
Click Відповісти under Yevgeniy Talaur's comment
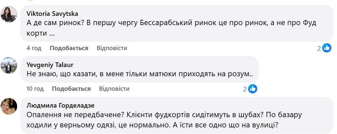point(114,89)
